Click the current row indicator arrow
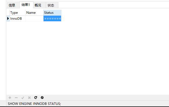The image size is (169, 107). tap(8, 19)
